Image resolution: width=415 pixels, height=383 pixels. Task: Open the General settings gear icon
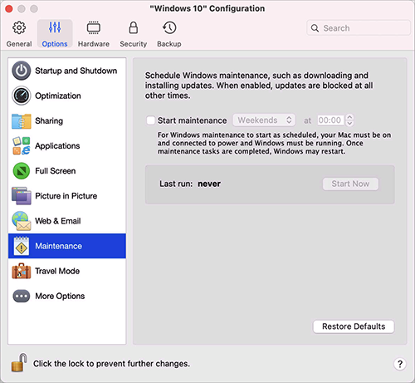point(19,27)
